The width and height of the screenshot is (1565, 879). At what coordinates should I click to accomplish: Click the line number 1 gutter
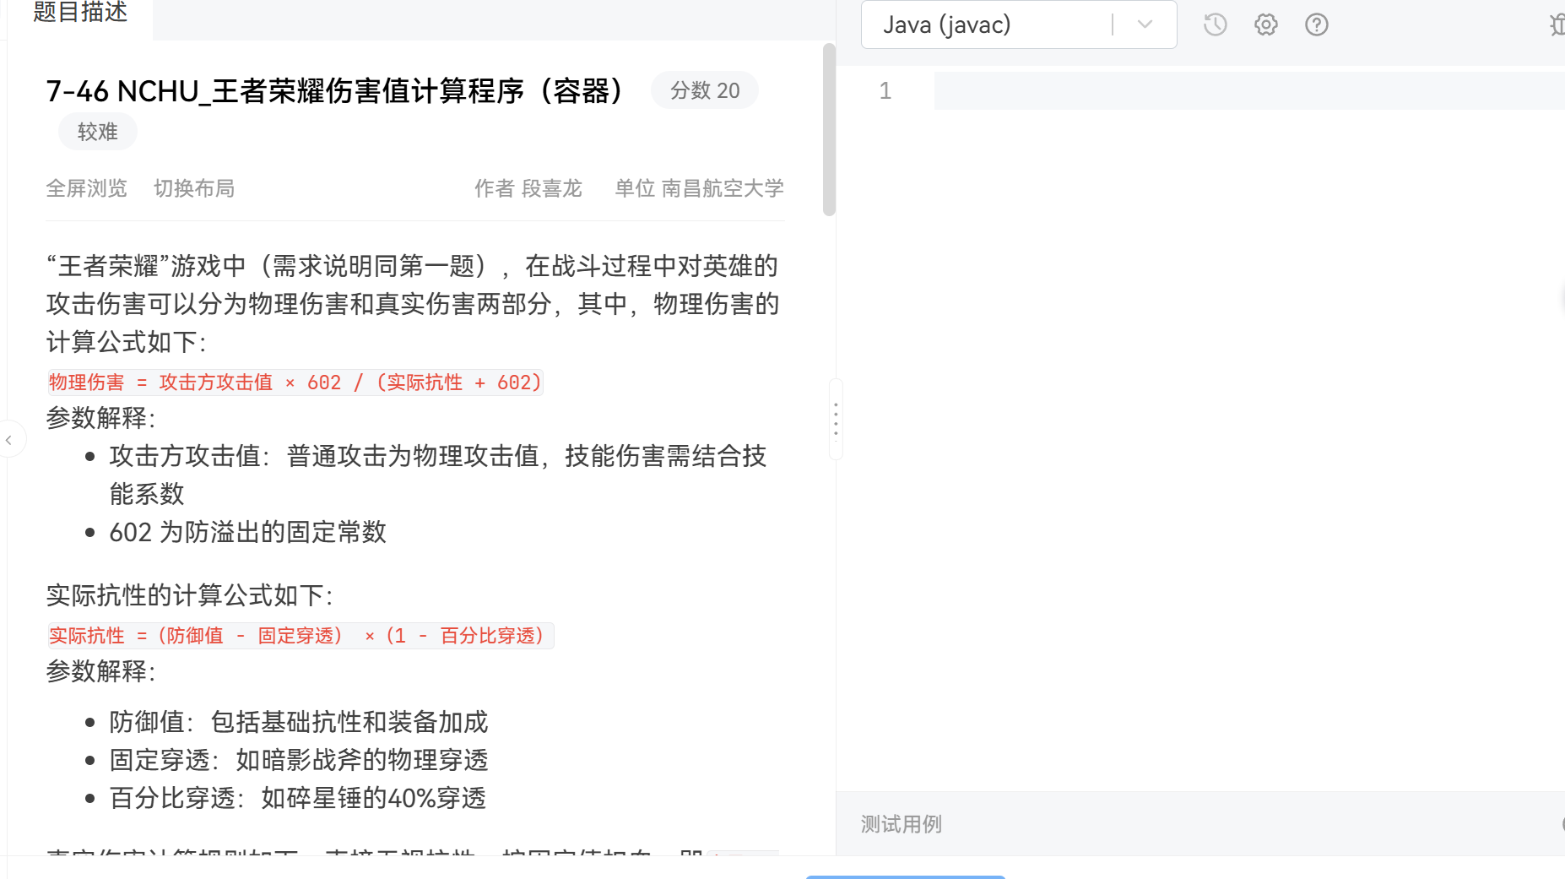coord(885,90)
